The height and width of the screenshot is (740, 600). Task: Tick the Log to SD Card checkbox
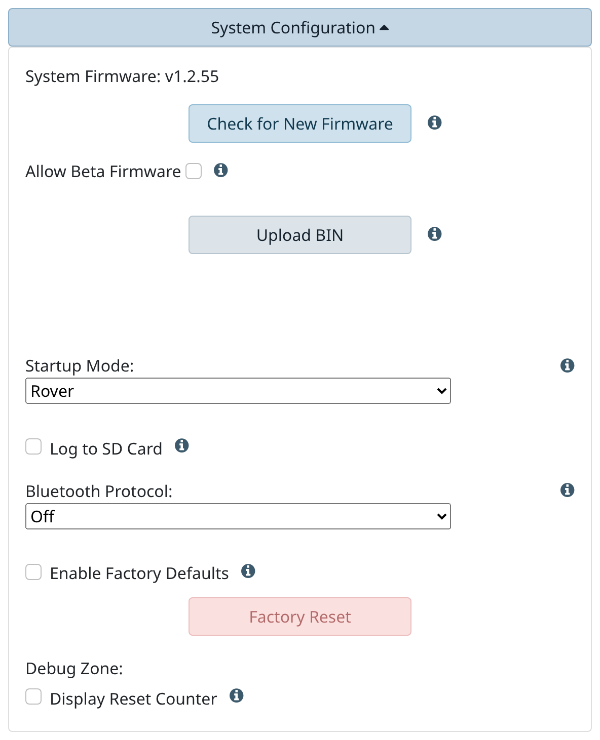[33, 446]
